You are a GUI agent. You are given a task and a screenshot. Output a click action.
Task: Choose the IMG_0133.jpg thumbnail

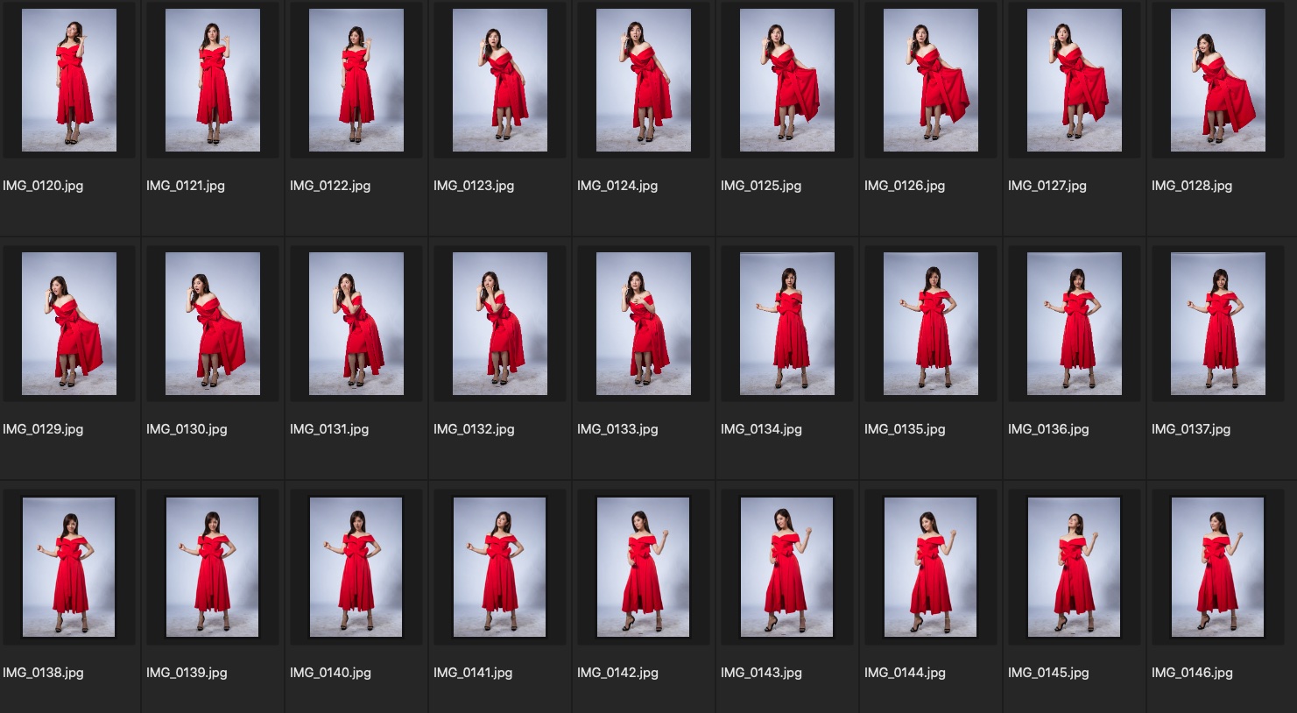pyautogui.click(x=644, y=324)
